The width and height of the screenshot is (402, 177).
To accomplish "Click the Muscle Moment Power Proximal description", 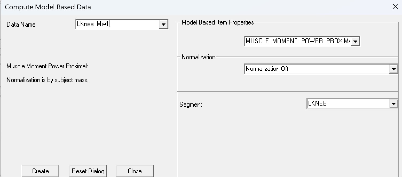I will (x=47, y=66).
